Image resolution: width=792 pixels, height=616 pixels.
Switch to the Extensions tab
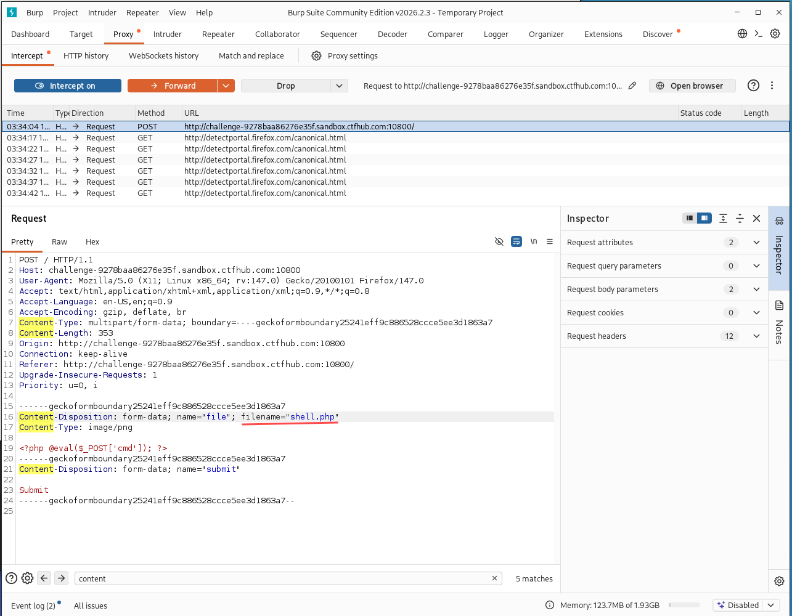[603, 34]
